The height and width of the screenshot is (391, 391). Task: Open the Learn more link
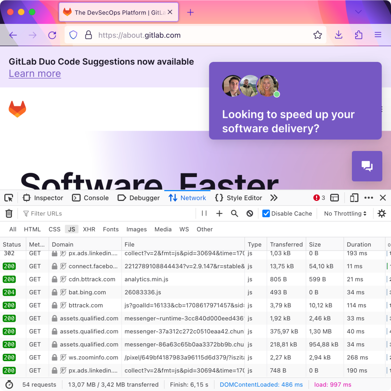point(34,73)
